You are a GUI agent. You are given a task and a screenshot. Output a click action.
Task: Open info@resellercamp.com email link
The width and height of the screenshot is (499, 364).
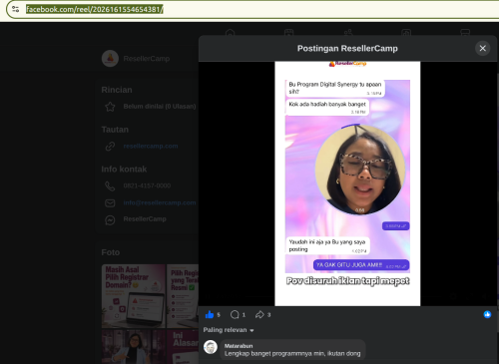[x=160, y=202]
